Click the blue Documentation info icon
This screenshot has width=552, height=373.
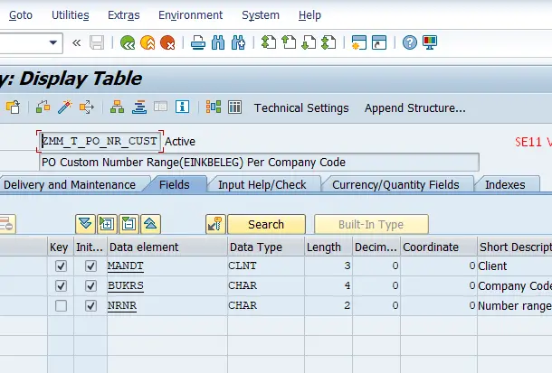click(183, 107)
